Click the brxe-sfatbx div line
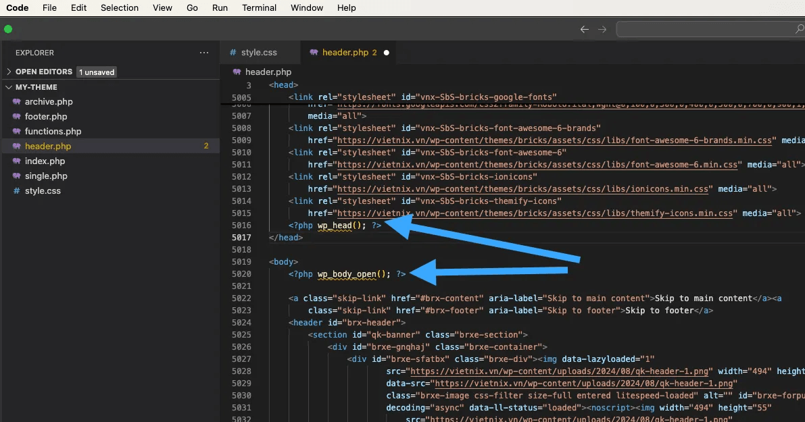 click(501, 359)
